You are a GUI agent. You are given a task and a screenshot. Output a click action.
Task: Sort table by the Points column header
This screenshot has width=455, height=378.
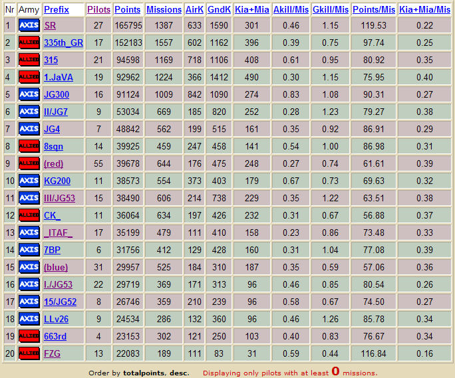click(x=127, y=10)
